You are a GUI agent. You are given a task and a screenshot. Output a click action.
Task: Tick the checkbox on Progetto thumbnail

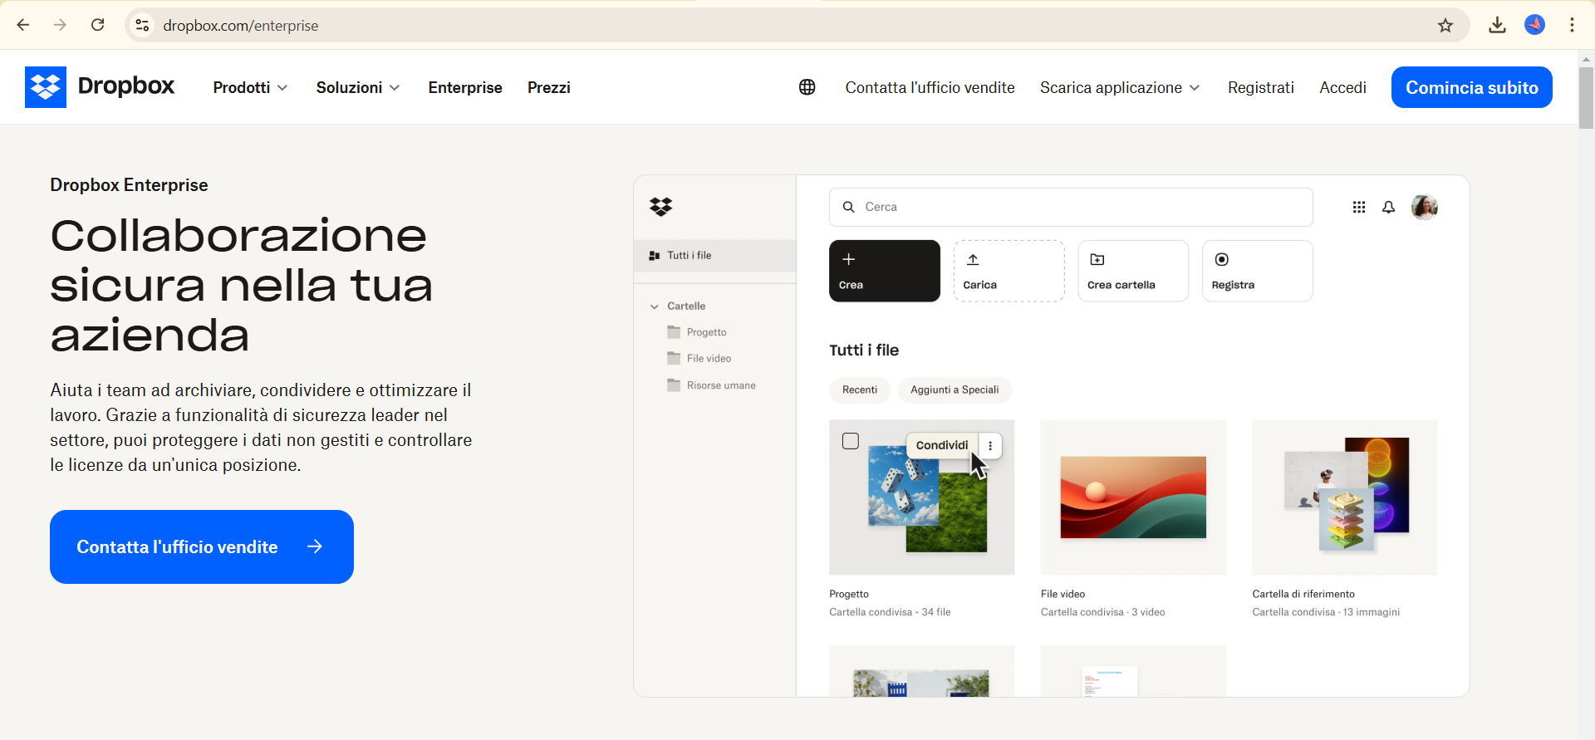pos(851,441)
